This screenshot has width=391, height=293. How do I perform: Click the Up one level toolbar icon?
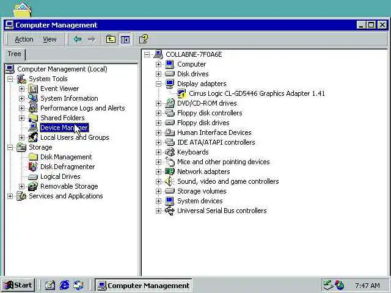coord(111,39)
